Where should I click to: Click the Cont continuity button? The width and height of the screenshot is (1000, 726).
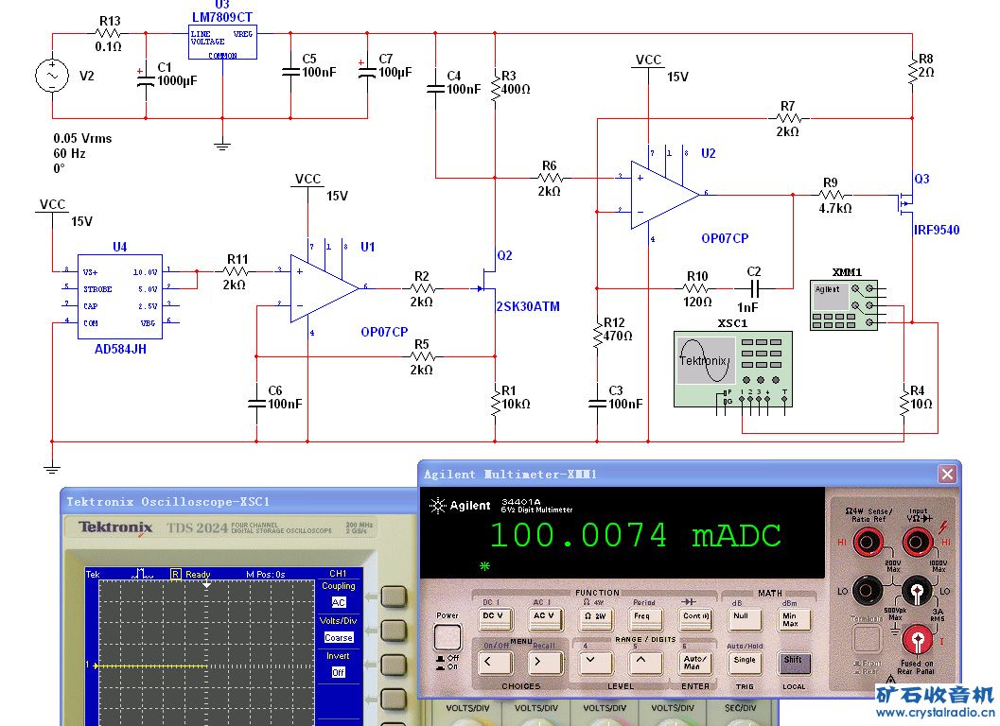[x=694, y=618]
